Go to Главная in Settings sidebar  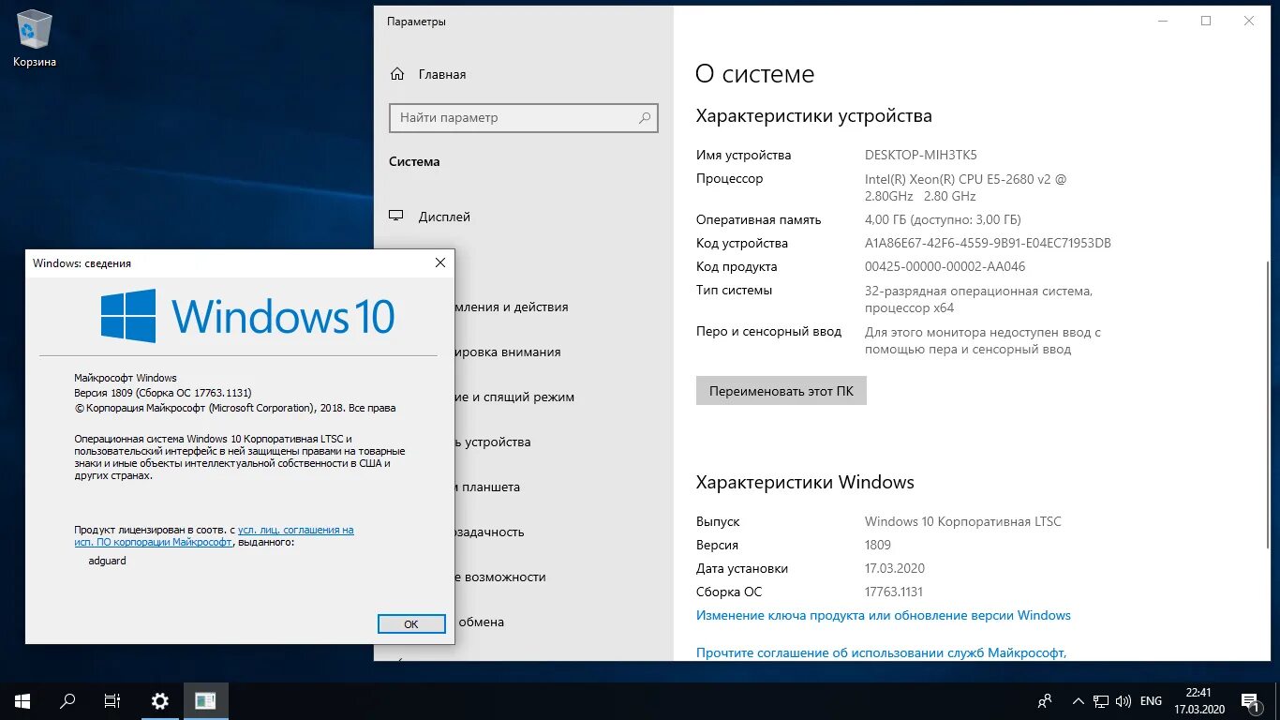tap(442, 74)
